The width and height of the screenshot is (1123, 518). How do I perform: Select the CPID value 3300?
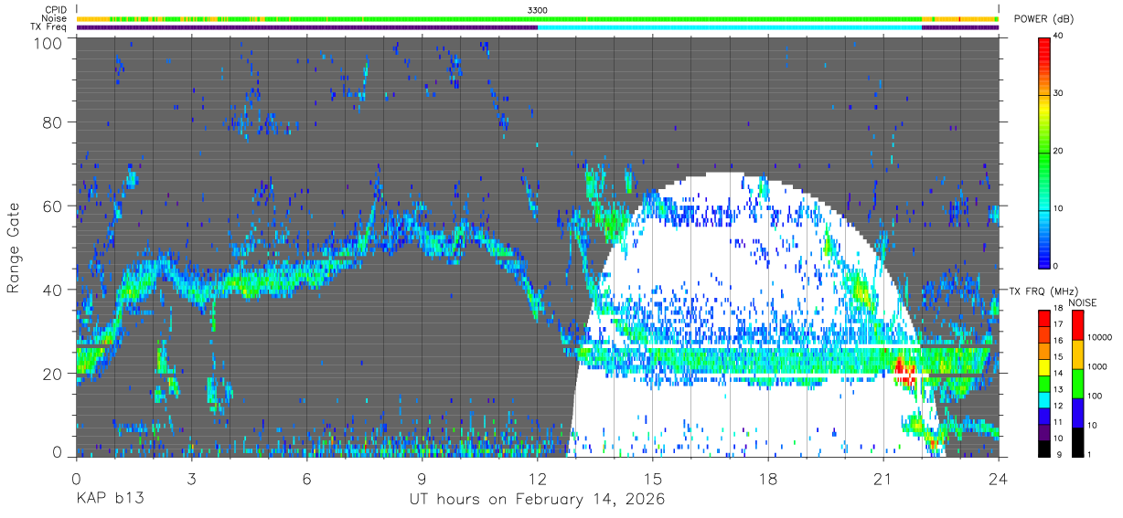(x=538, y=10)
